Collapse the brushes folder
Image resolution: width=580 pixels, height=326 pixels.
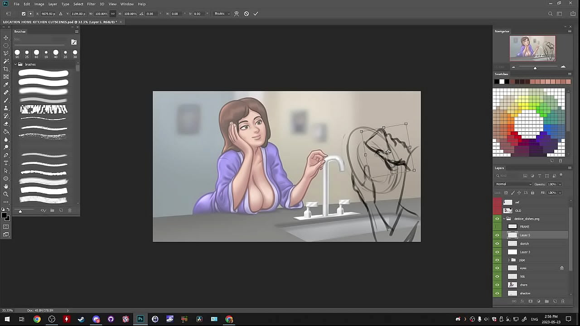coord(15,64)
